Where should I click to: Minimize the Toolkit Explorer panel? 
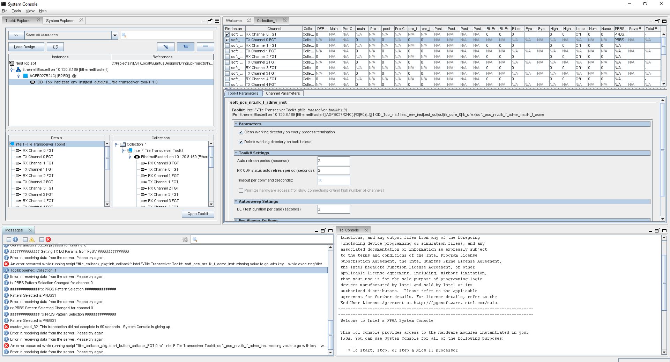203,21
